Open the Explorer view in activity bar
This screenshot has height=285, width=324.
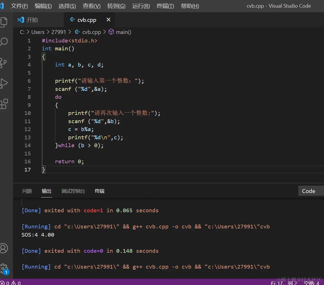pyautogui.click(x=4, y=22)
